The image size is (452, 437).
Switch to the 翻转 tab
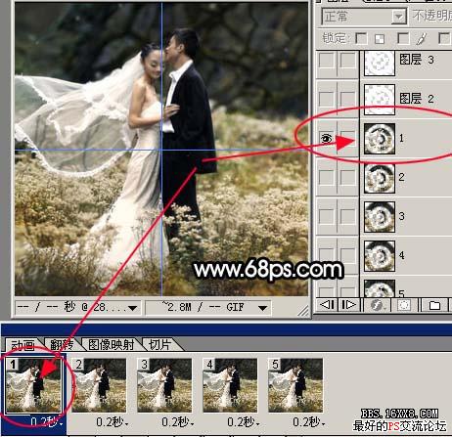tap(62, 344)
